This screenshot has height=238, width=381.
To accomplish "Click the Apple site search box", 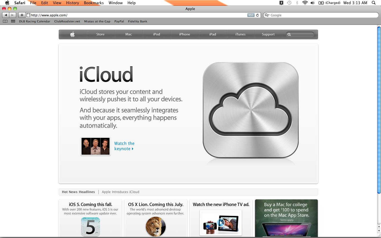I will point(300,34).
